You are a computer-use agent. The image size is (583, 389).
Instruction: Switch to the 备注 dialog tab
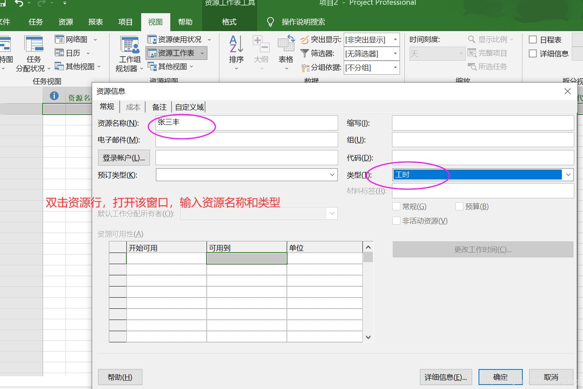click(159, 107)
